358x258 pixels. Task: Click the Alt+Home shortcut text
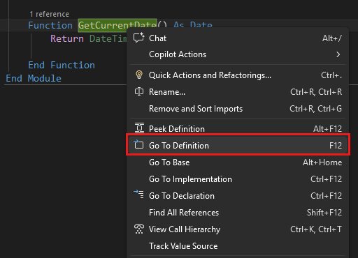[x=322, y=162]
